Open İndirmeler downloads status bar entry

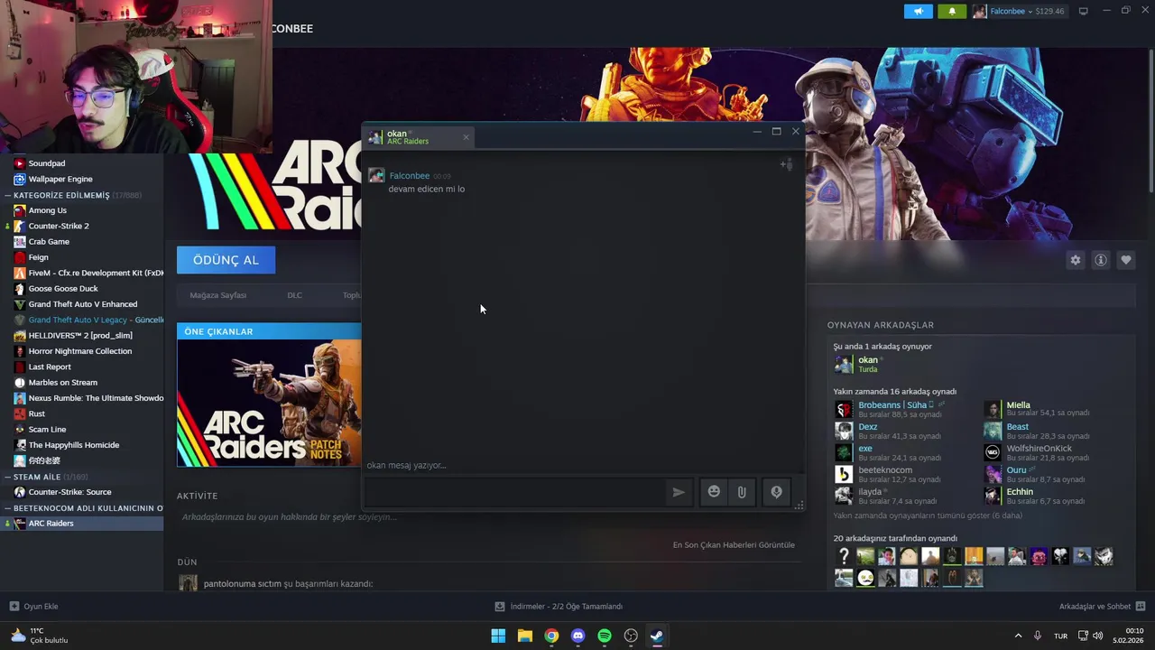click(559, 607)
